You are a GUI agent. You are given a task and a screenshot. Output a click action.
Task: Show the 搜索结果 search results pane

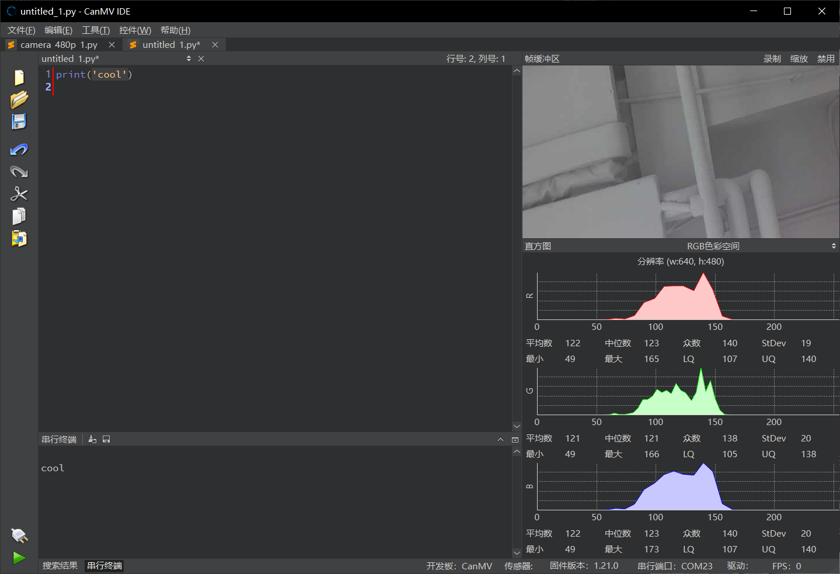[60, 566]
